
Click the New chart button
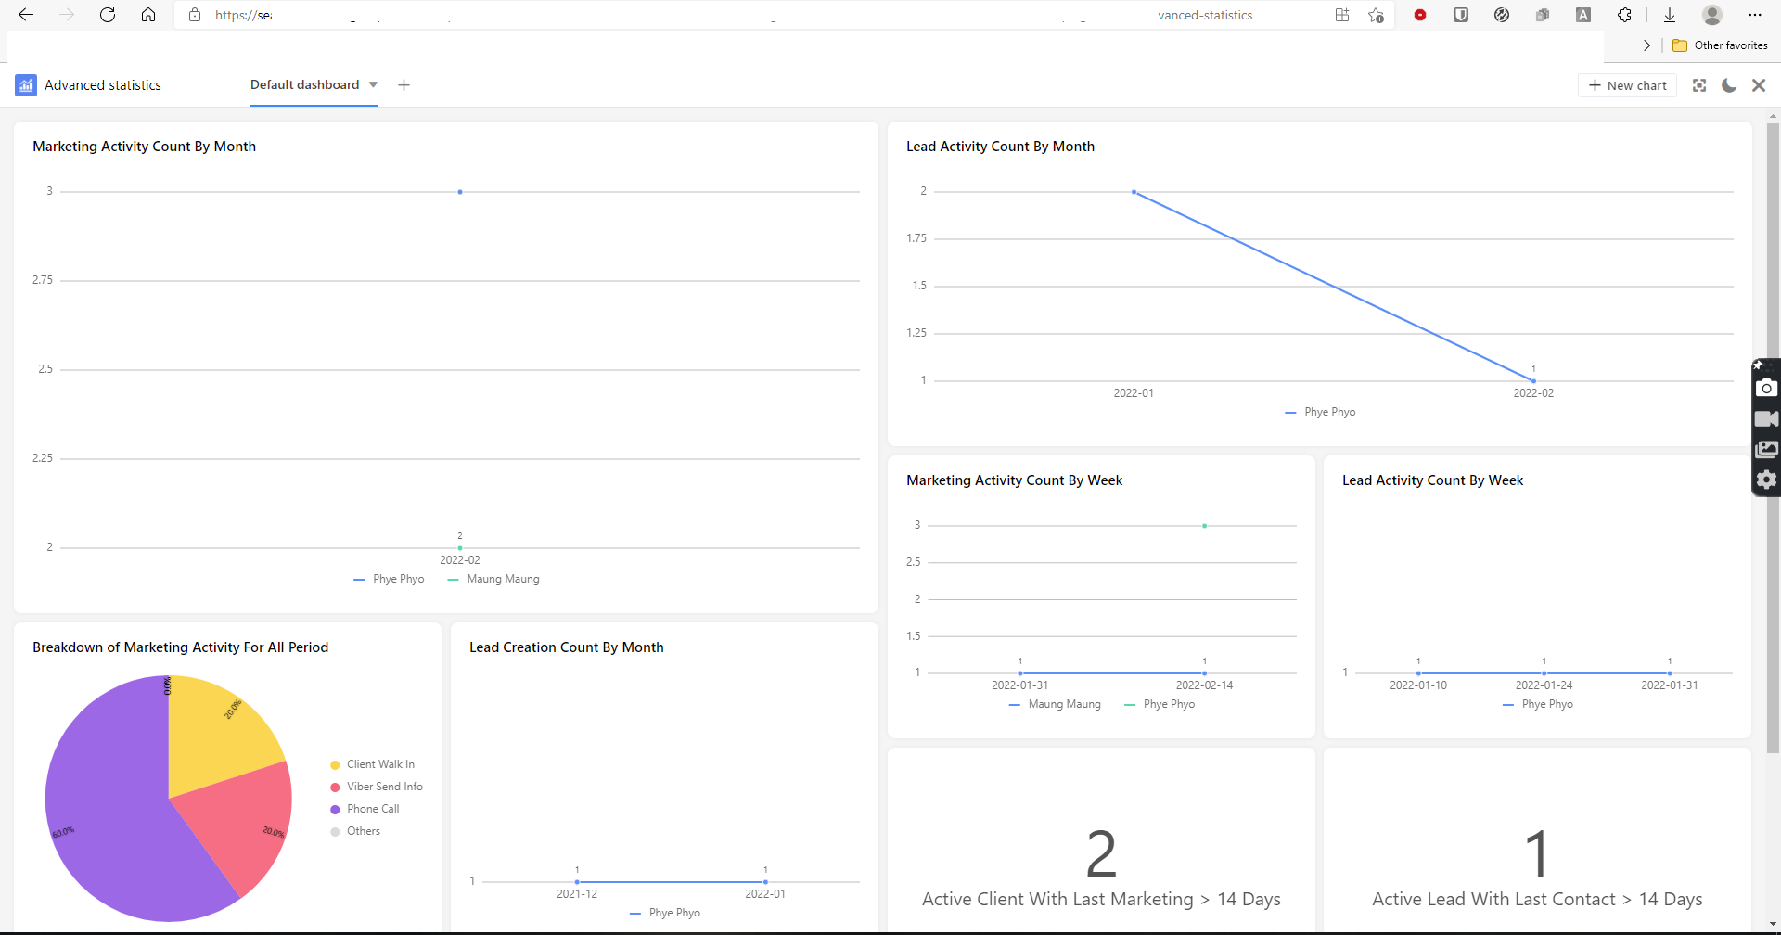[x=1627, y=85]
